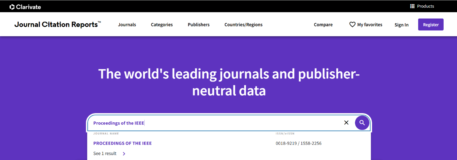The width and height of the screenshot is (457, 160).
Task: Click the Sign In link
Action: coord(401,25)
